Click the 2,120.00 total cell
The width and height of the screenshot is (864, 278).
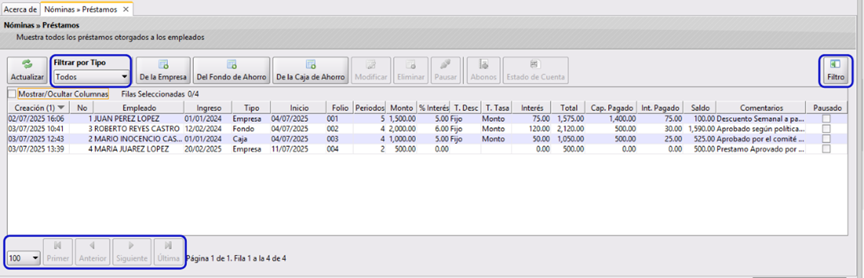coord(567,128)
